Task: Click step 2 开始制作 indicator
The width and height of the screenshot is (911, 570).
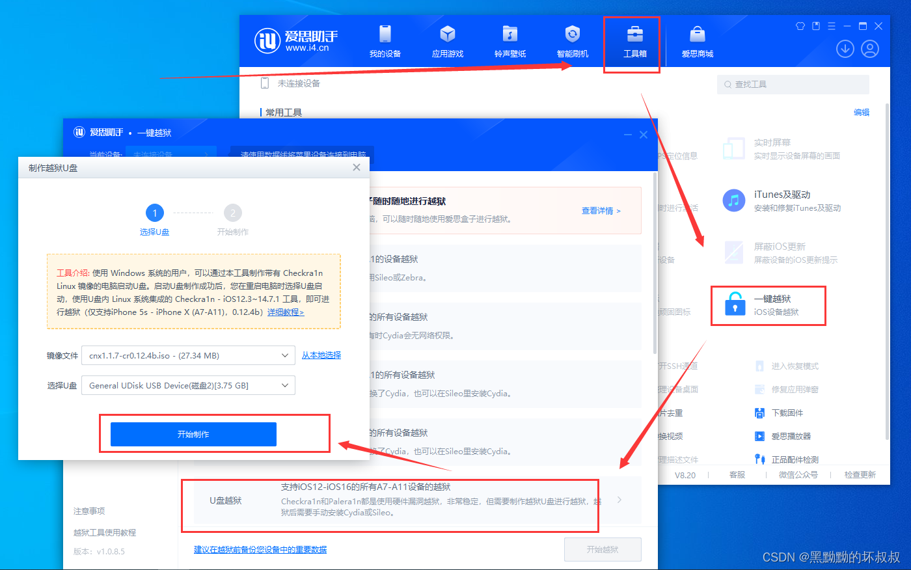Action: 233,220
